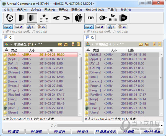Click the left panel vertical scrollbar thumb
The width and height of the screenshot is (166, 136).
click(x=80, y=78)
